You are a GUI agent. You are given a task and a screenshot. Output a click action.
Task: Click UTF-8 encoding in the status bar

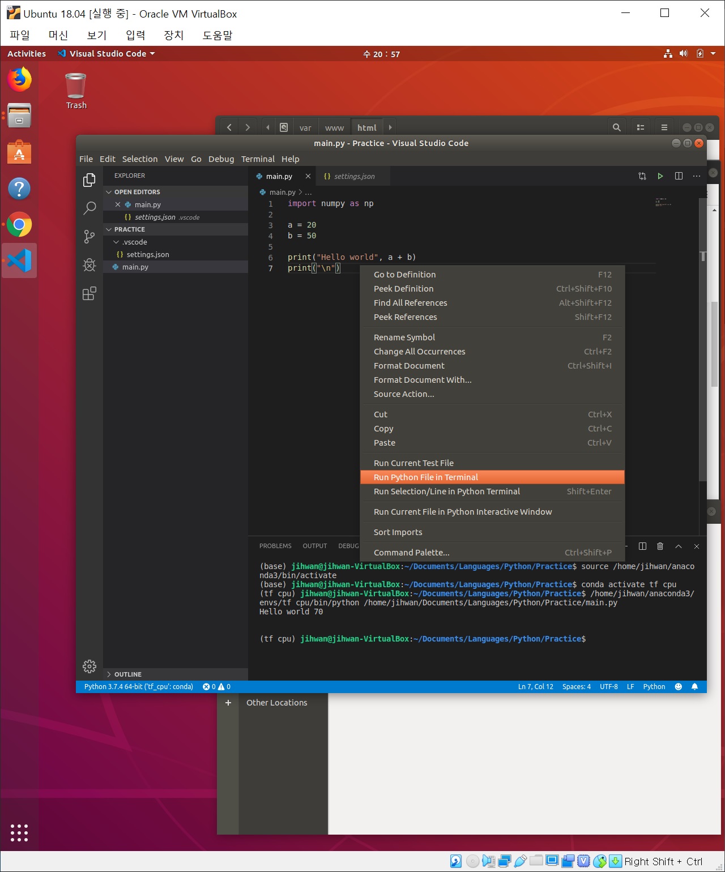pyautogui.click(x=609, y=686)
